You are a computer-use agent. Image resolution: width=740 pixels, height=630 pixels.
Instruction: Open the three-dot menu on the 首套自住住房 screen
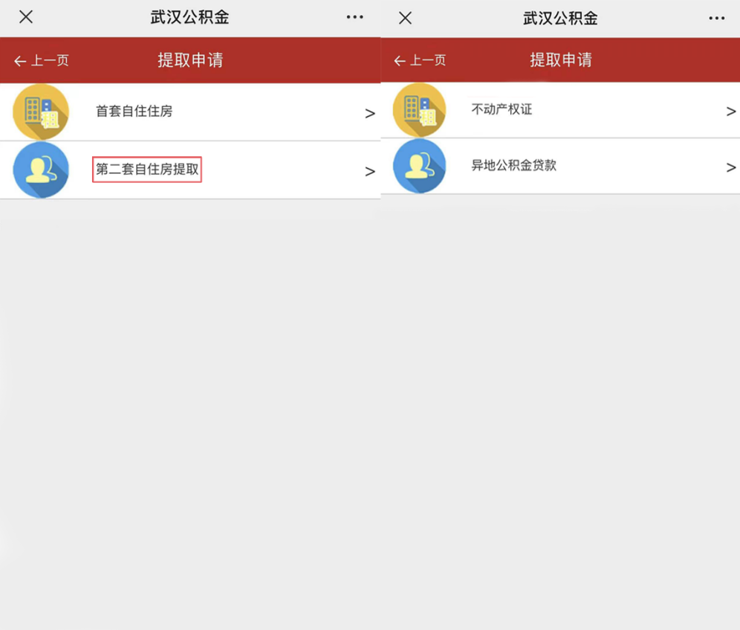(354, 17)
